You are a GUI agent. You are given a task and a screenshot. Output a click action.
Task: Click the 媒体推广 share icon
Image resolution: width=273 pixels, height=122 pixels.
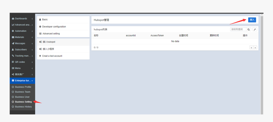(x=13, y=74)
